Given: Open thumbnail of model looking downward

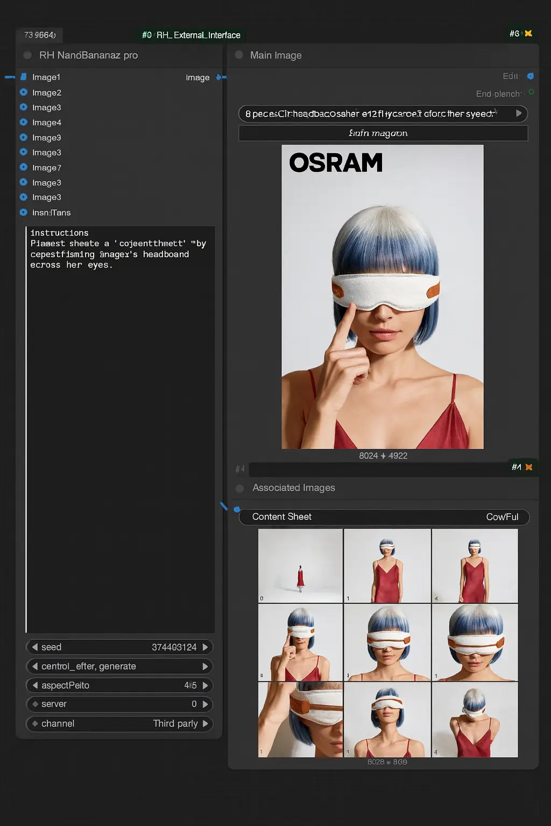Looking at the screenshot, I should click(x=475, y=720).
